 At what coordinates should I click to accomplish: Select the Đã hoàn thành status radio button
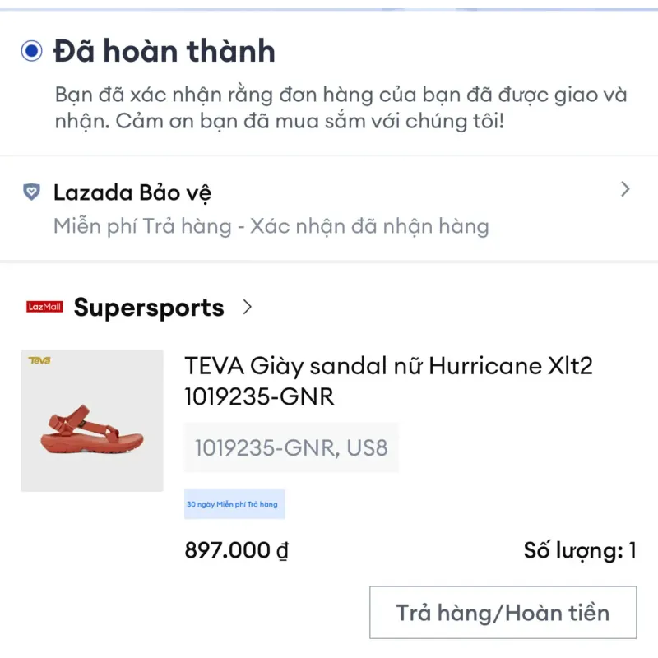click(30, 51)
